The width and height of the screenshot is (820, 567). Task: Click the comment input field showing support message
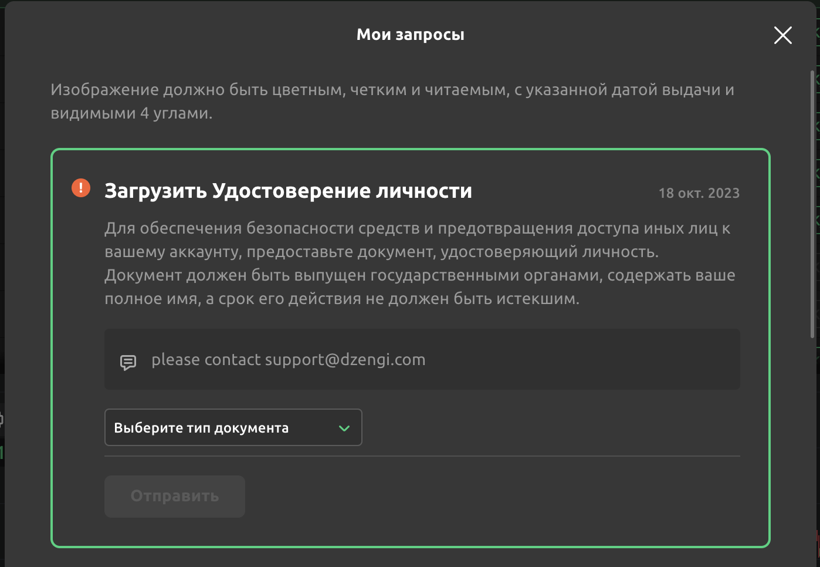(x=422, y=359)
